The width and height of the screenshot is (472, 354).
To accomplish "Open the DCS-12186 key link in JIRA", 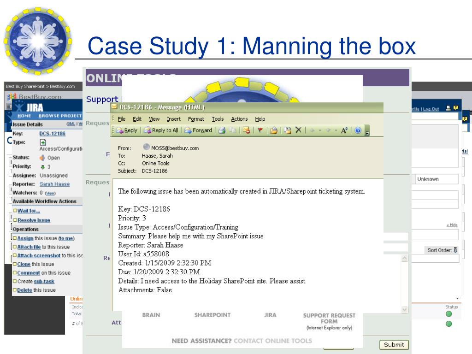I will [53, 133].
